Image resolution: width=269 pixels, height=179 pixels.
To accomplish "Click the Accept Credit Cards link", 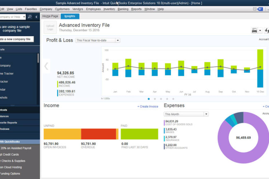I will (x=9, y=155).
